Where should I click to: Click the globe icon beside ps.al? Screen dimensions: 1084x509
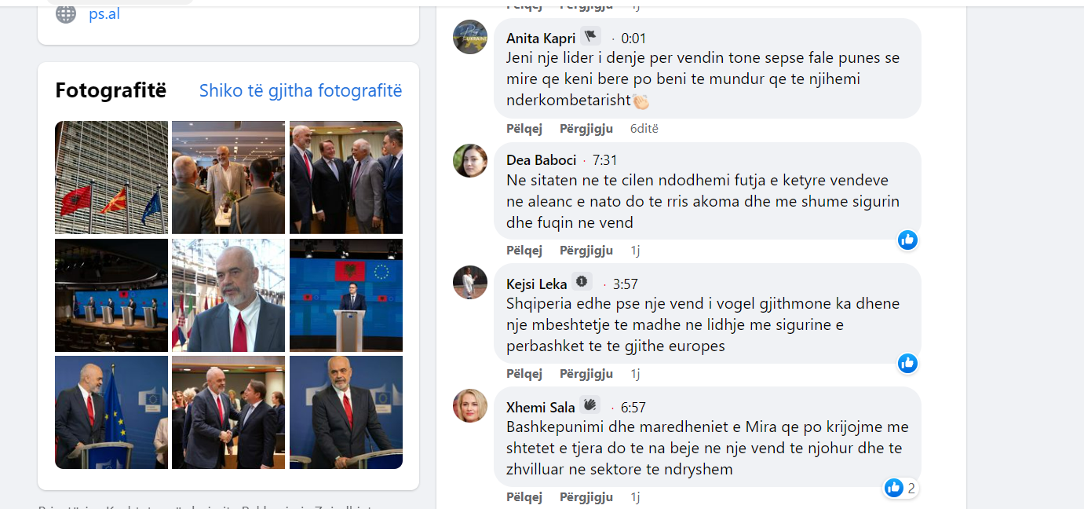pyautogui.click(x=66, y=13)
